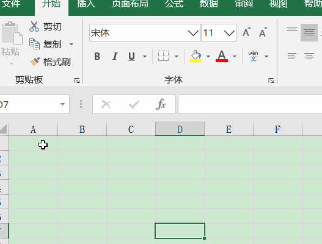Image resolution: width=322 pixels, height=244 pixels.
Task: Click the 复制 (Copy) button
Action: (x=45, y=45)
